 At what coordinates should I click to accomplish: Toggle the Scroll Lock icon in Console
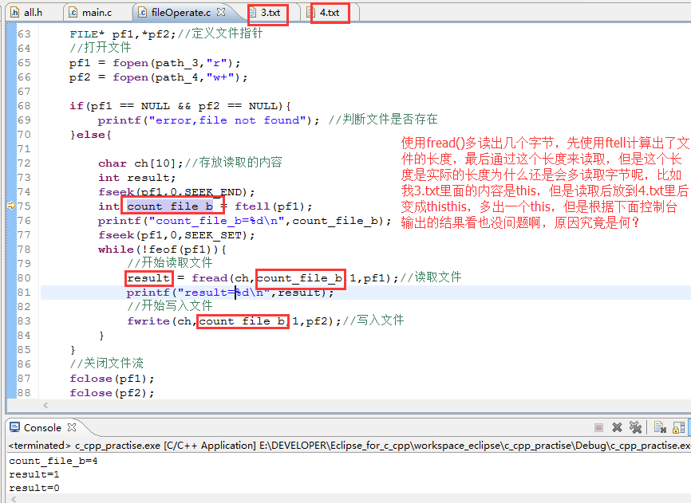(x=679, y=427)
